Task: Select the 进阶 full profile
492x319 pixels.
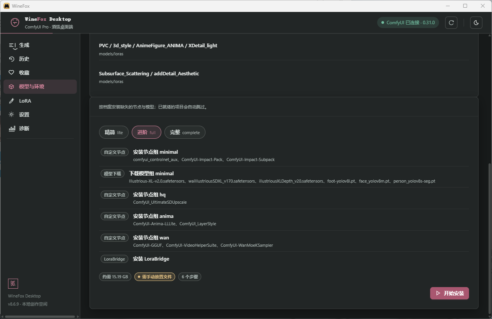Action: [x=146, y=132]
